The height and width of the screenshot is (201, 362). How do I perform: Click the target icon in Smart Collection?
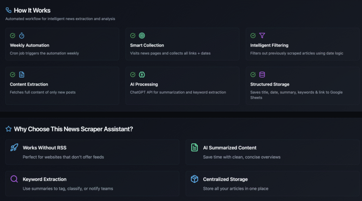(142, 36)
